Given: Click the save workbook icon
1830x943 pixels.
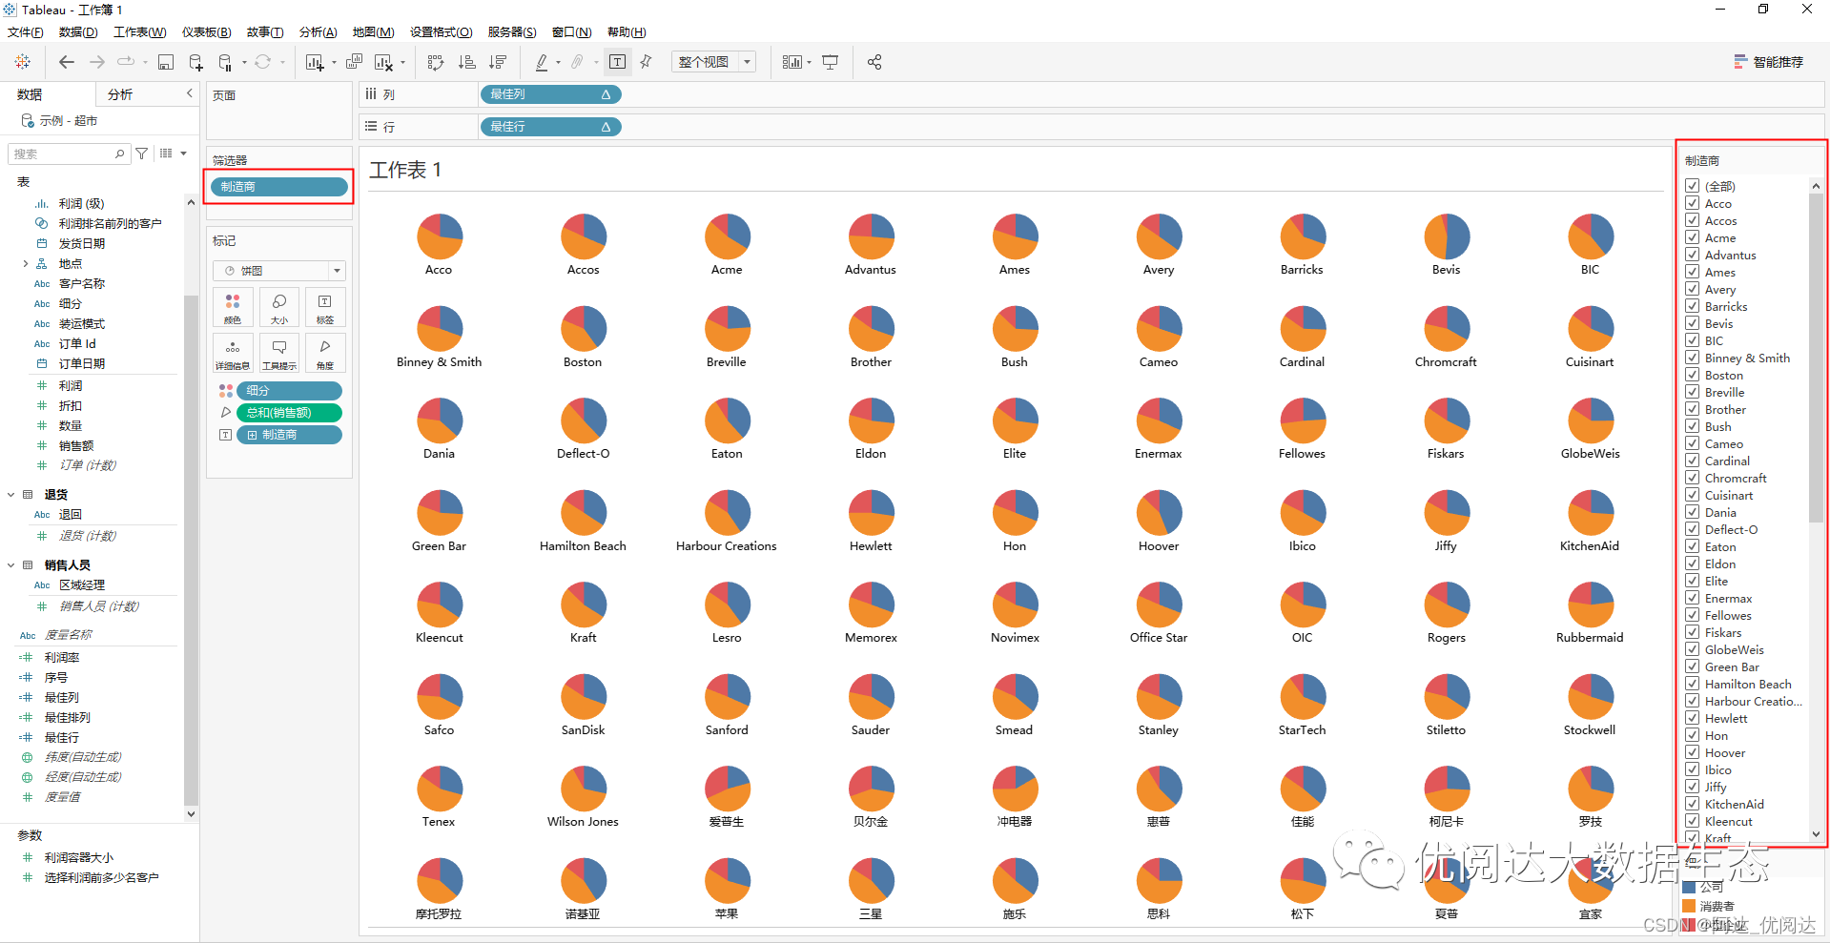Looking at the screenshot, I should 166,62.
